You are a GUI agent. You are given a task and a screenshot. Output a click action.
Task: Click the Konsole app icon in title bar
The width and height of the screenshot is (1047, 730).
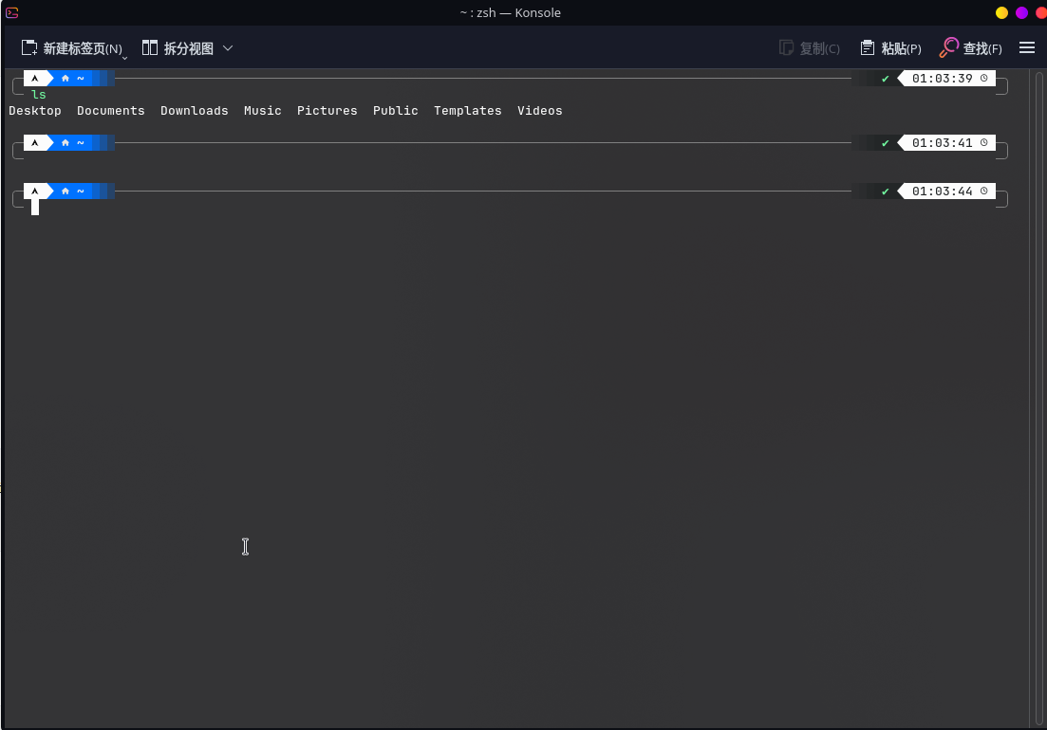[x=12, y=12]
